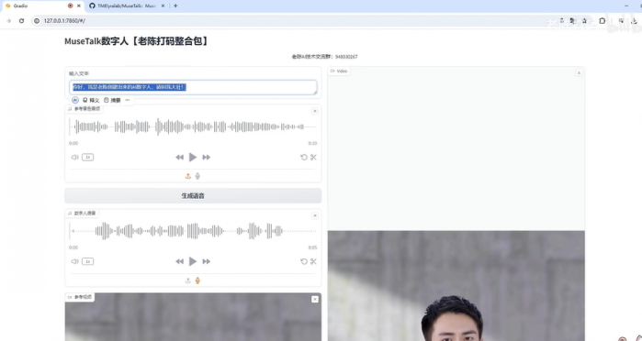The height and width of the screenshot is (341, 642).
Task: Undo edits on the 0:05 audio clip
Action: 304,261
